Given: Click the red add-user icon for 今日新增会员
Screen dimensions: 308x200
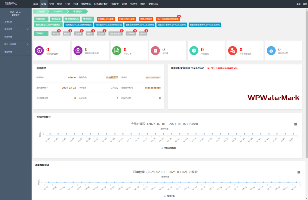Looking at the screenshot, I should point(232,51).
